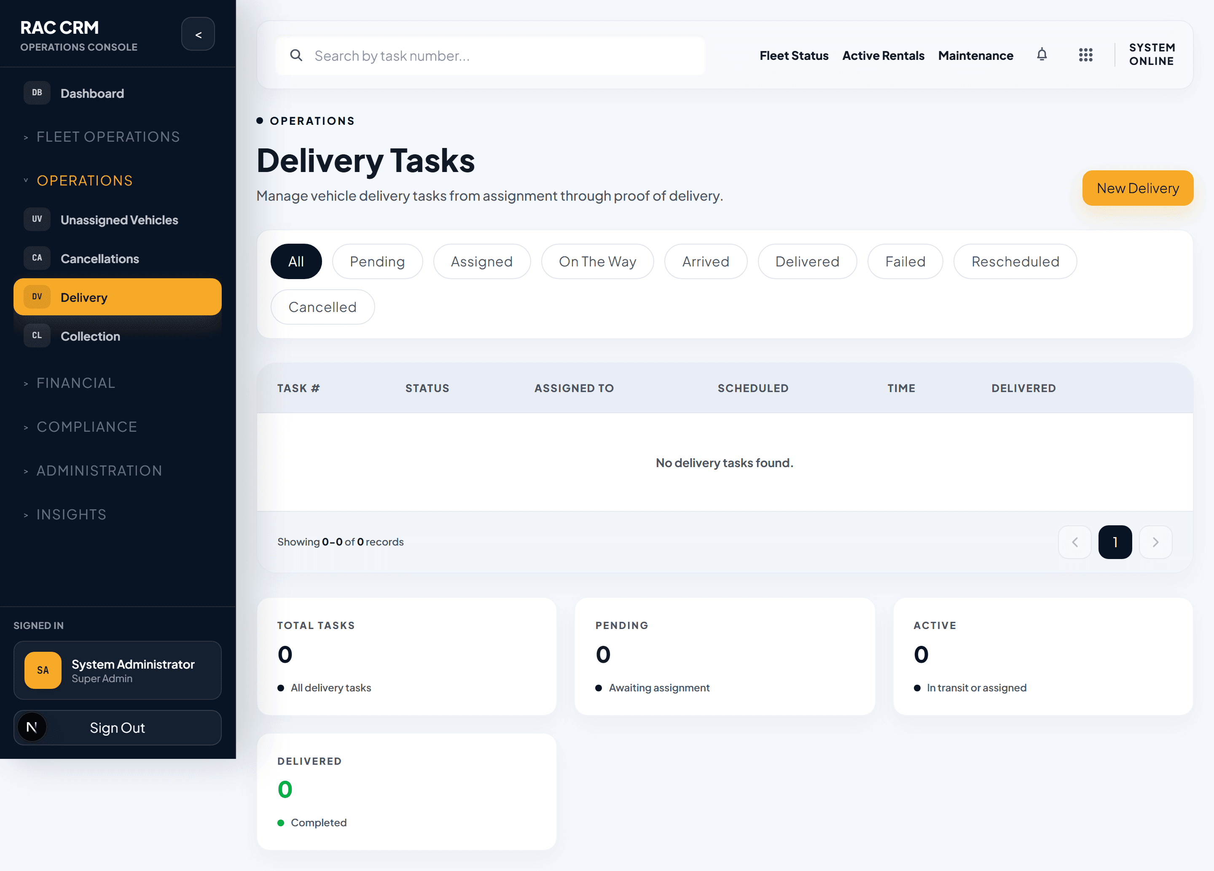1214x871 pixels.
Task: Open the apps grid icon
Action: (x=1085, y=55)
